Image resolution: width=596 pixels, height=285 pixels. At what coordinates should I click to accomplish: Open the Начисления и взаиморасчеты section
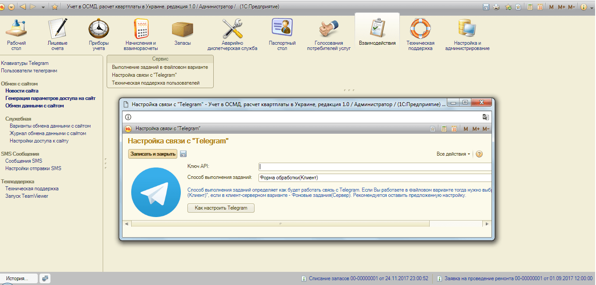coord(141,34)
